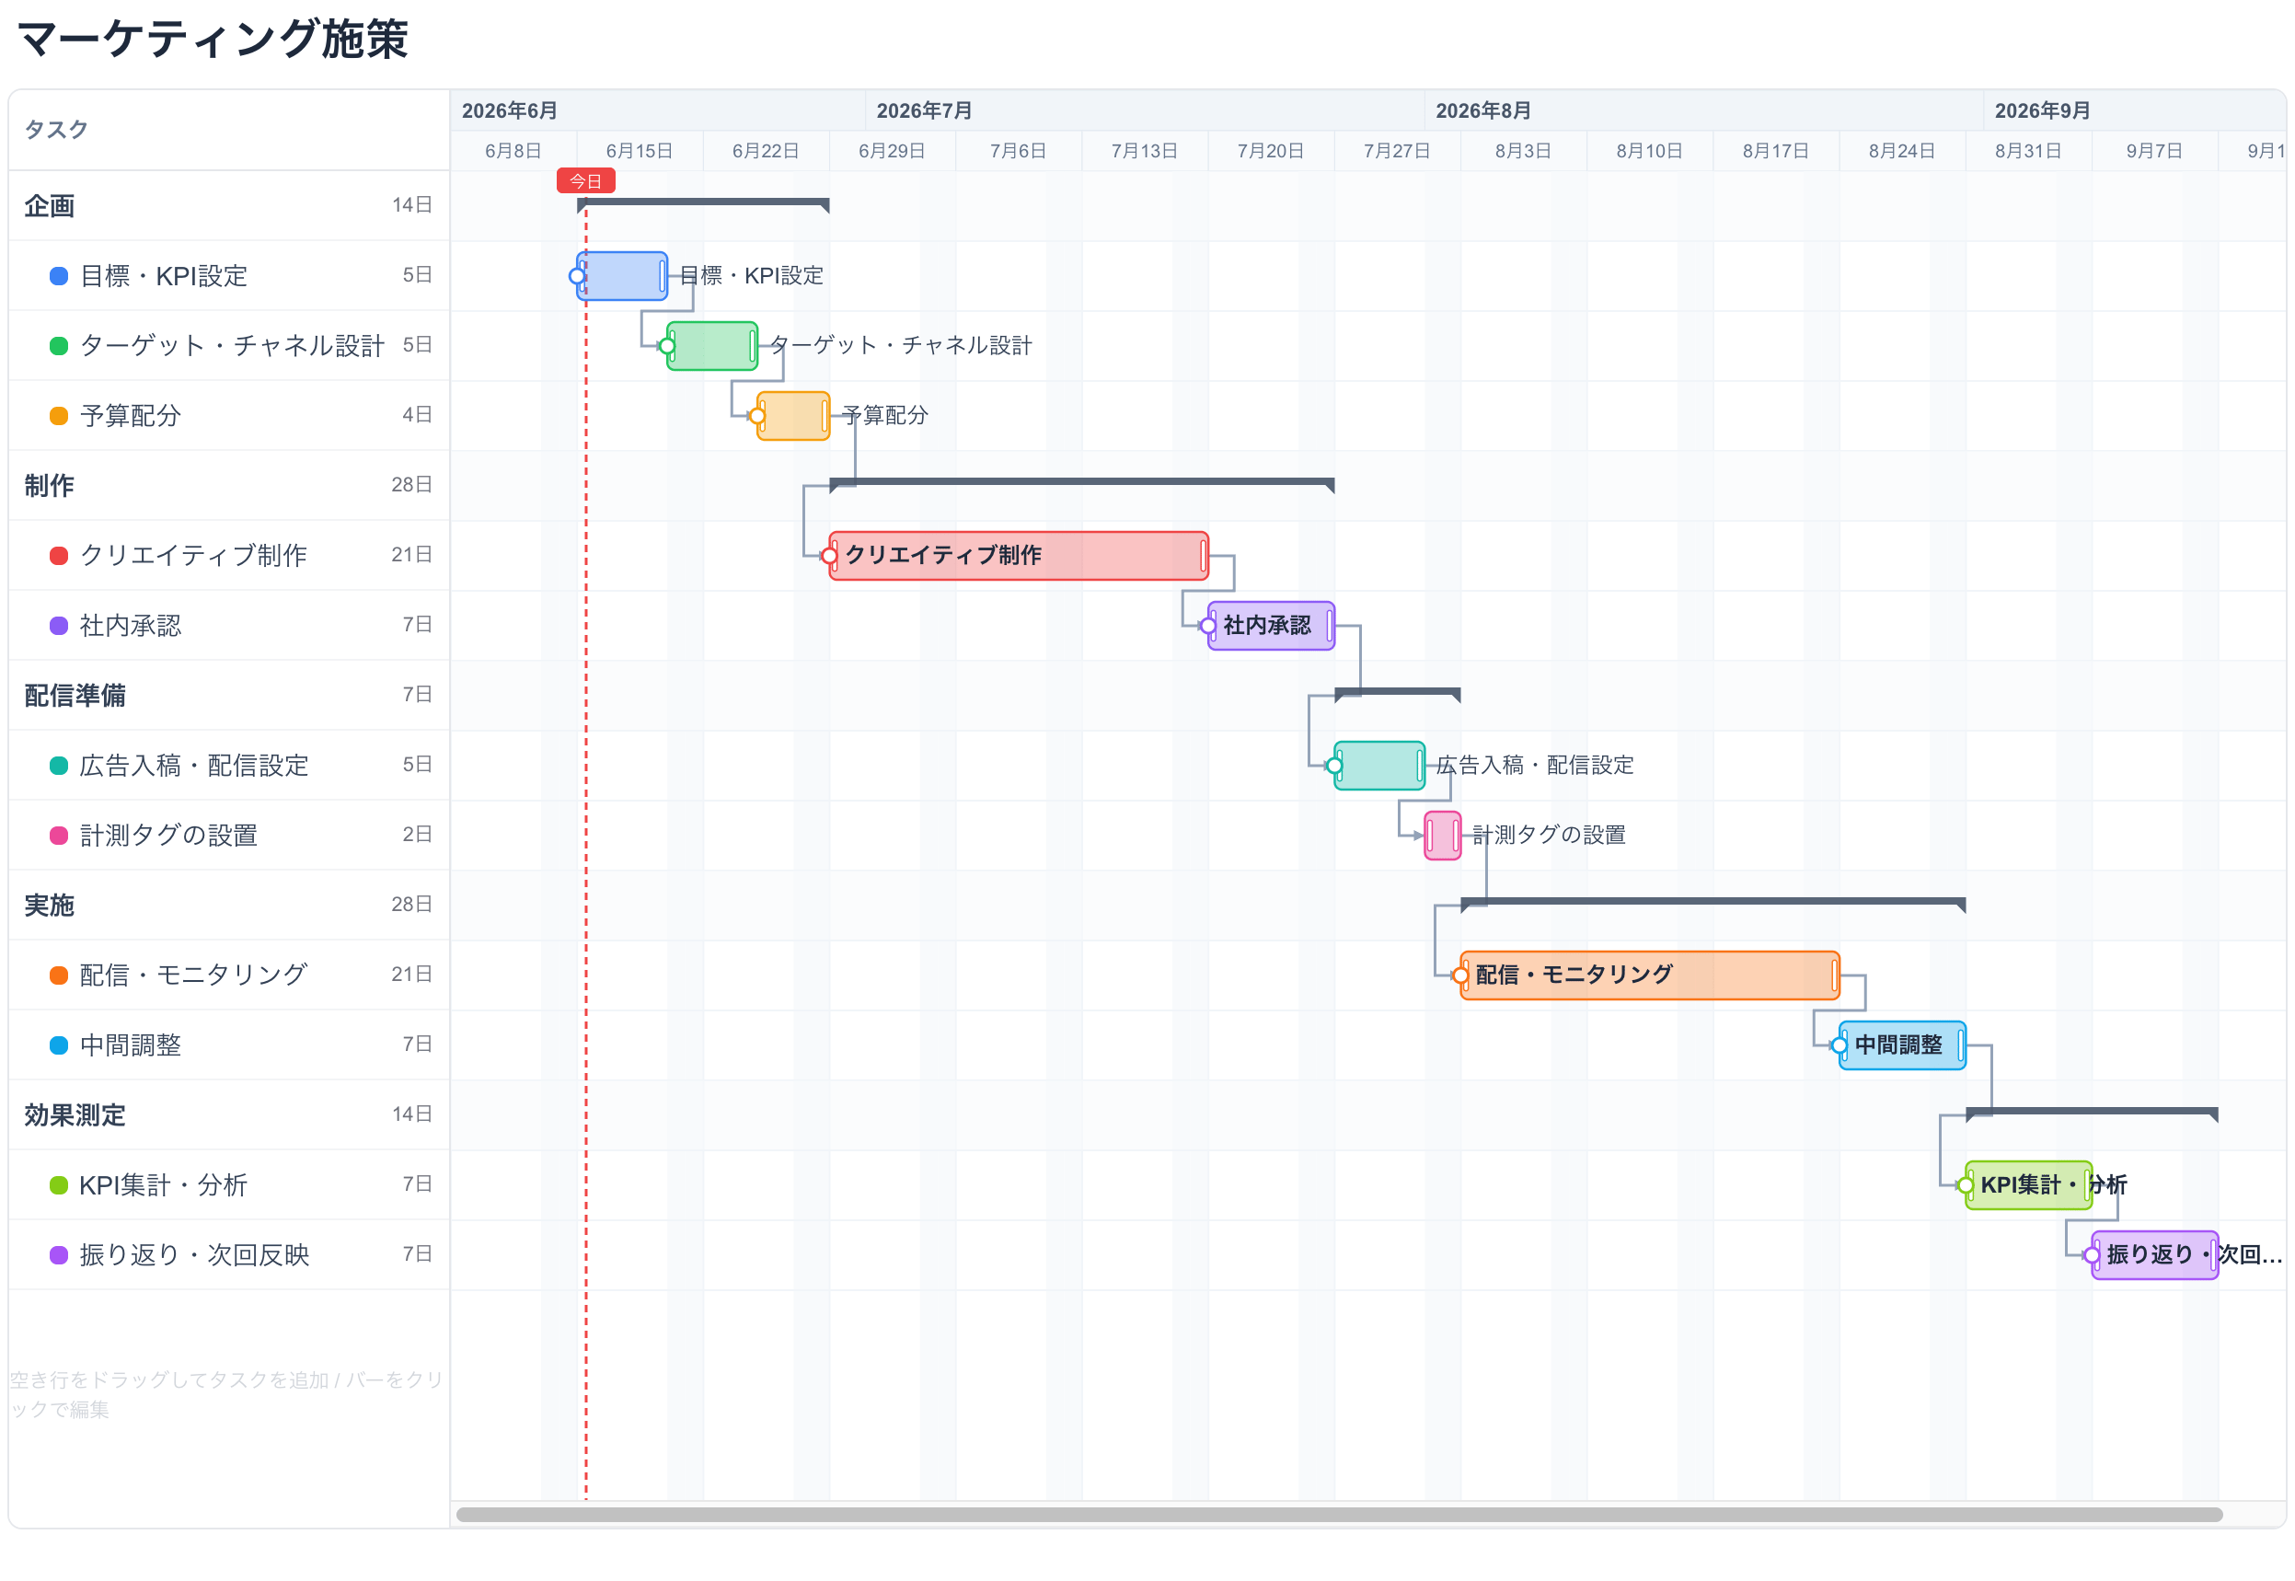This screenshot has width=2295, height=1581.
Task: Click the start connector of KPI集計・分析 bar
Action: [x=1966, y=1185]
